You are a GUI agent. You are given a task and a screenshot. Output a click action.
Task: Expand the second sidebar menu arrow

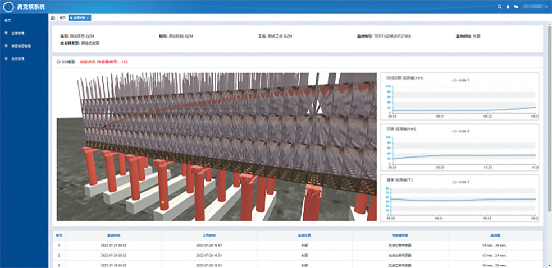coord(42,46)
